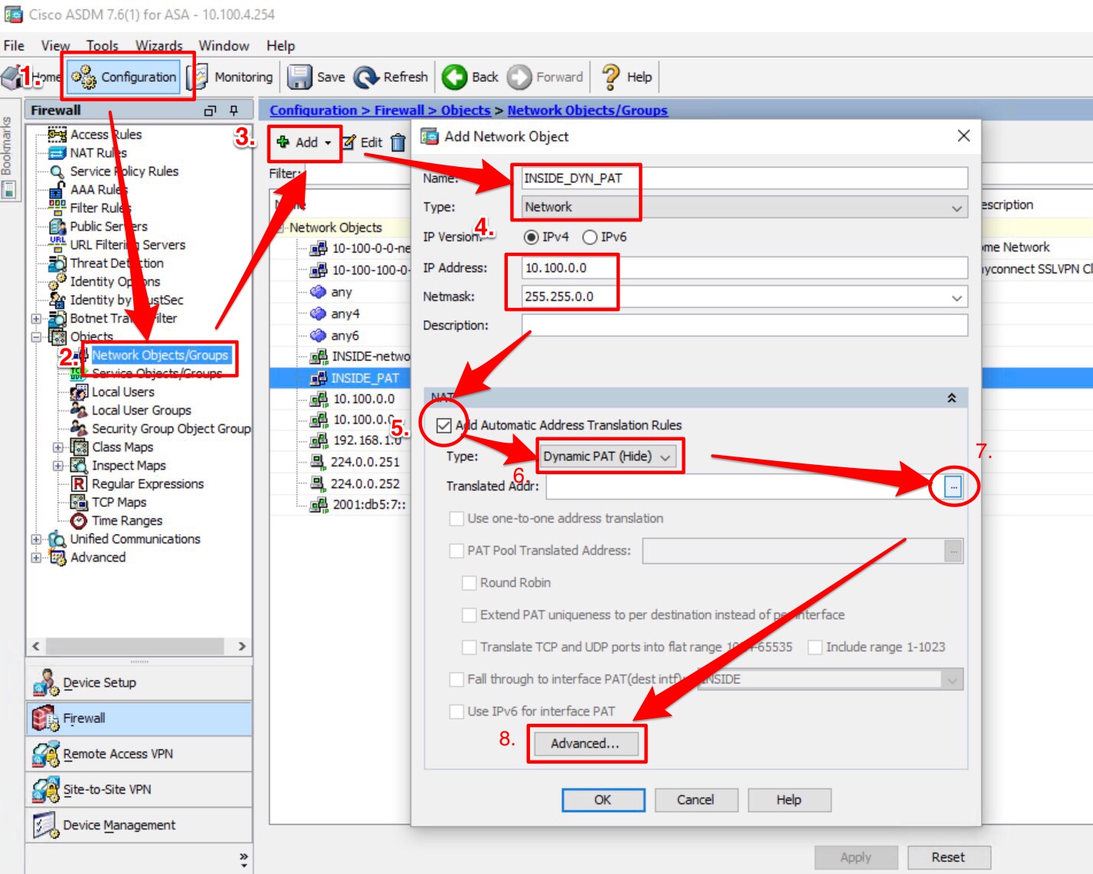This screenshot has height=874, width=1093.
Task: Open the Wizards menu
Action: click(x=159, y=46)
